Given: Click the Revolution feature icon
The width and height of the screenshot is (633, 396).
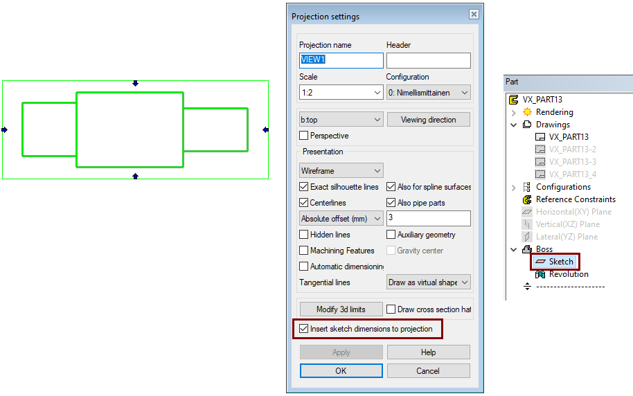Looking at the screenshot, I should coord(540,274).
